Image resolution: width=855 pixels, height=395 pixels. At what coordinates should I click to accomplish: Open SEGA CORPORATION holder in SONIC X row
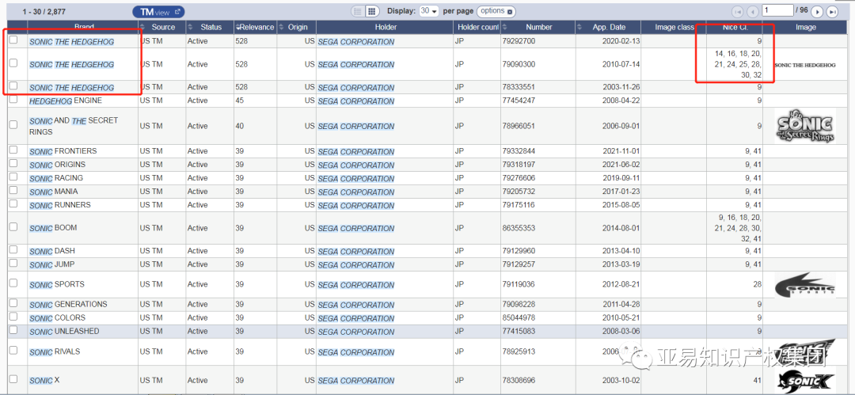tap(356, 380)
